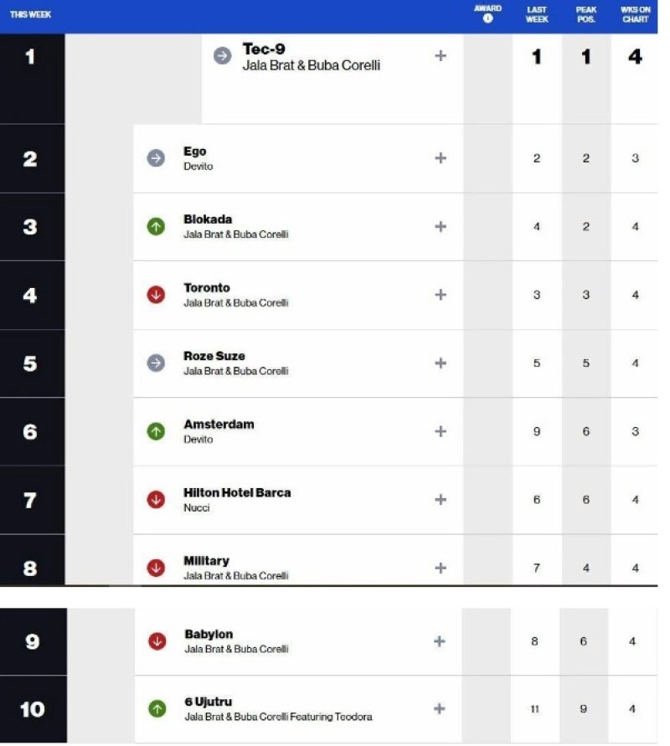670x746 pixels.
Task: Expand Blokada details with plus icon
Action: pyautogui.click(x=441, y=226)
